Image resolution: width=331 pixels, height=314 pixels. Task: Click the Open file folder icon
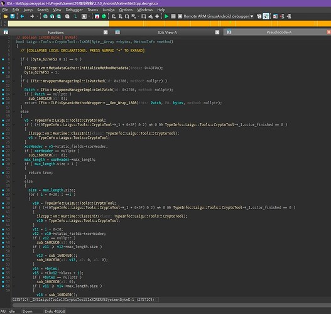[x=6, y=16]
